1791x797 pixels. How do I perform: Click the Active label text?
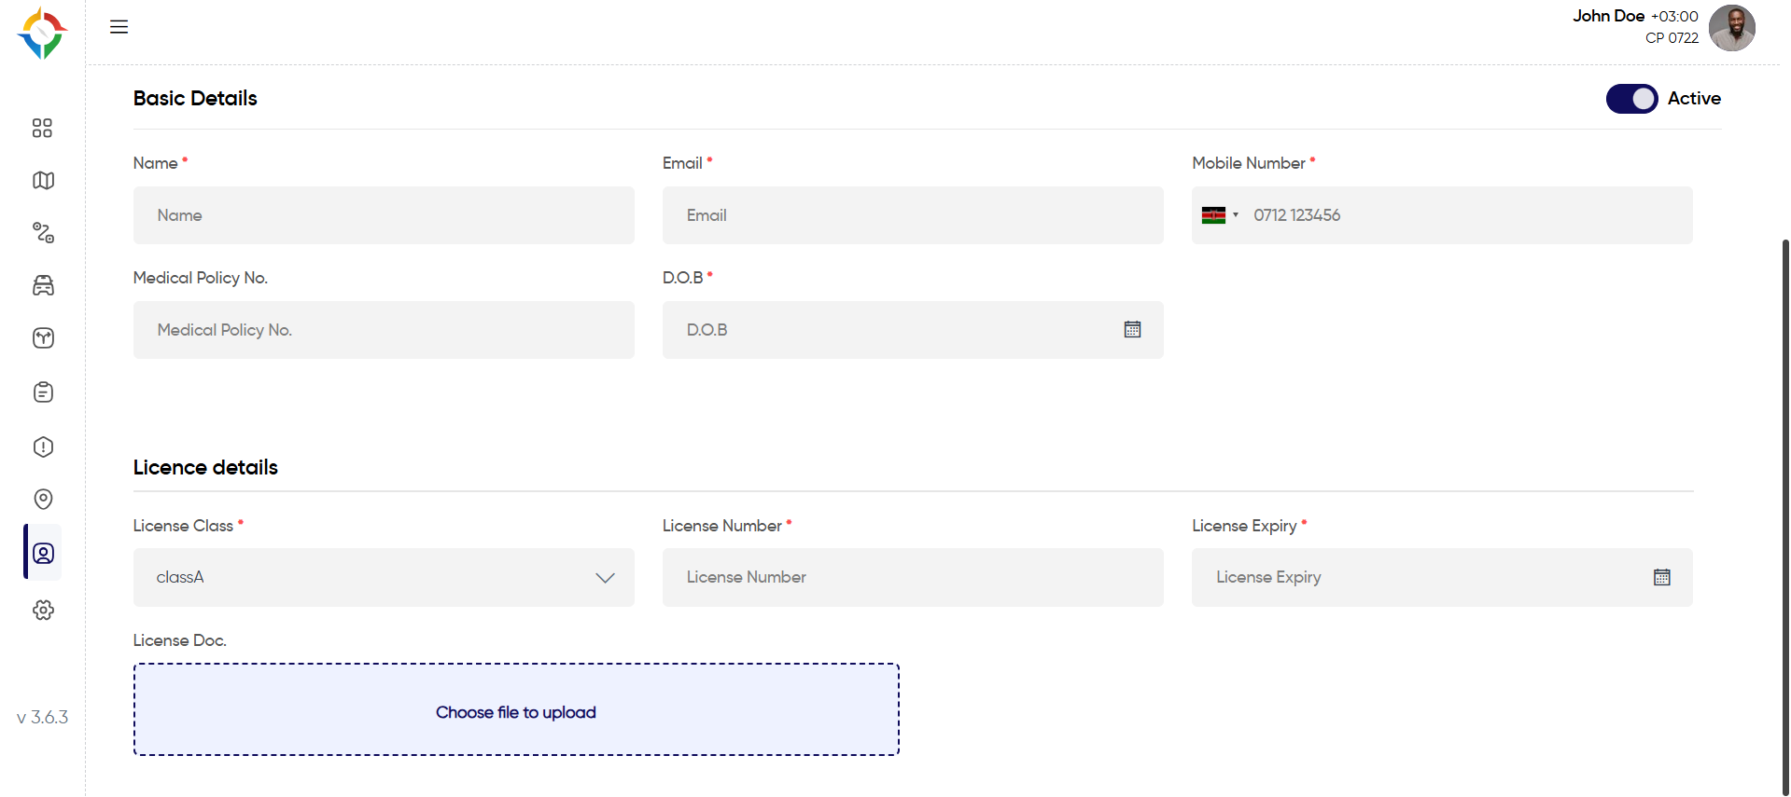1694,99
